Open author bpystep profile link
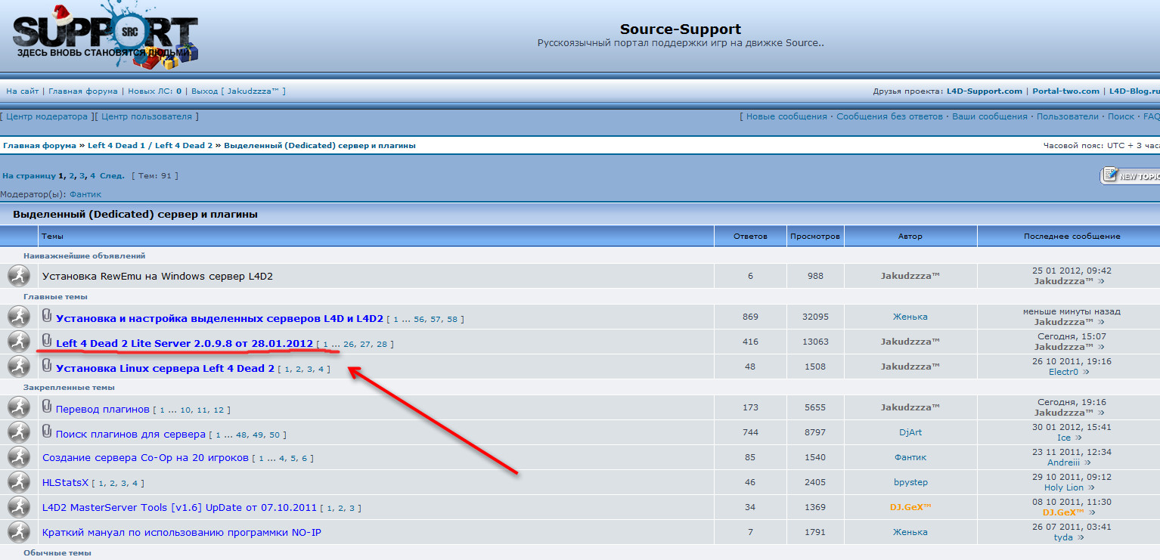Screen dimensions: 1160x560 pos(910,482)
